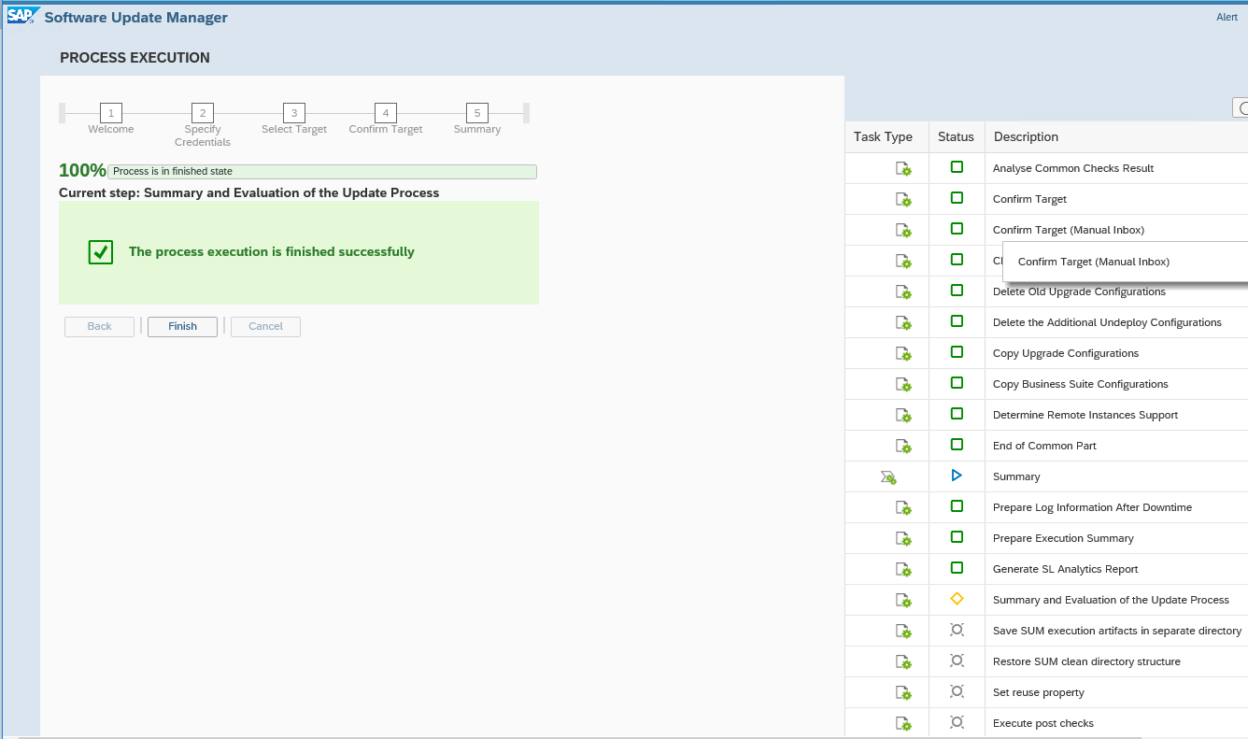1248x739 pixels.
Task: Select roadmap step 1 Welcome
Action: 111,113
